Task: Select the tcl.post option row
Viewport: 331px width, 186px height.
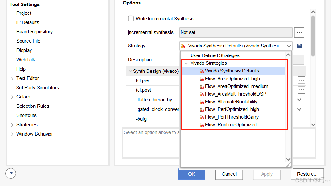Action: (x=153, y=90)
